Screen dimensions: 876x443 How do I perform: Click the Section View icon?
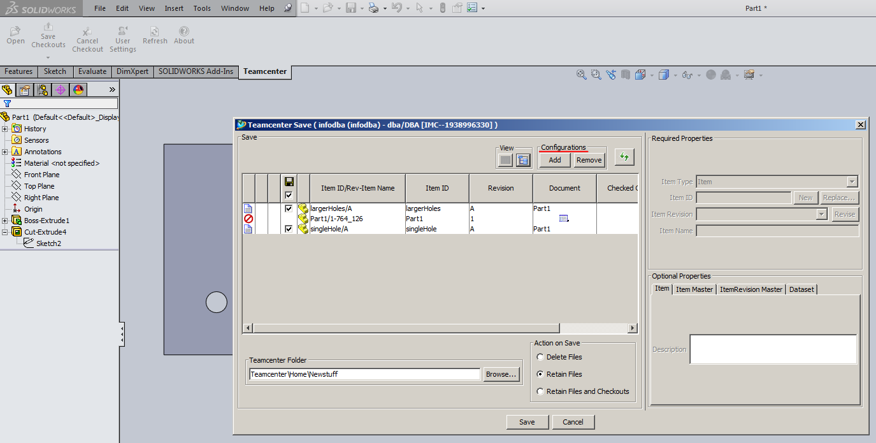coord(626,75)
